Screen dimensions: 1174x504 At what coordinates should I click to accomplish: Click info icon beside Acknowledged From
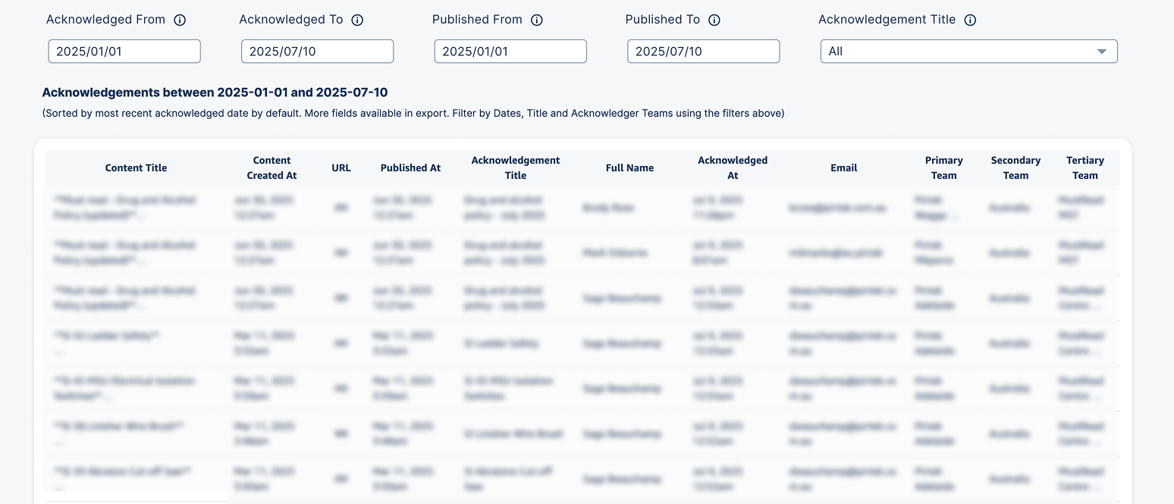[x=180, y=20]
